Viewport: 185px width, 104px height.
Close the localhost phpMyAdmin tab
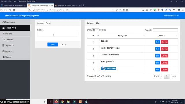click(79, 5)
